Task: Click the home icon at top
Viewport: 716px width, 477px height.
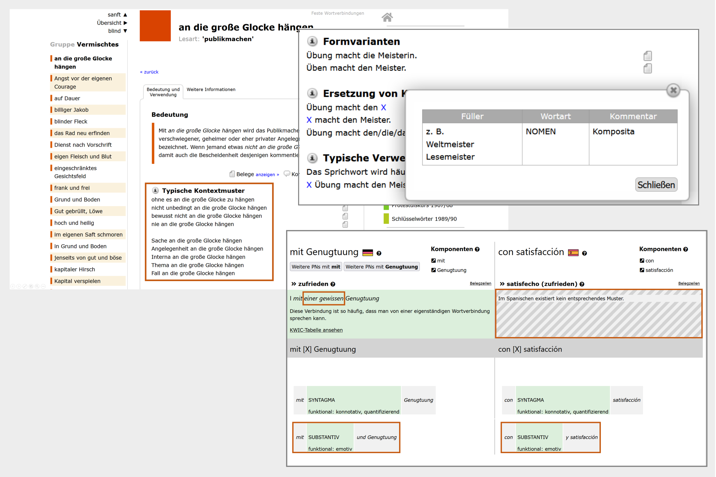Action: (387, 17)
